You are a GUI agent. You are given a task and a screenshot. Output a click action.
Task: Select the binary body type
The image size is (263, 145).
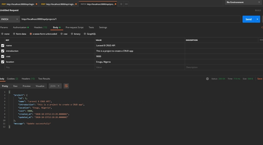(x=76, y=34)
